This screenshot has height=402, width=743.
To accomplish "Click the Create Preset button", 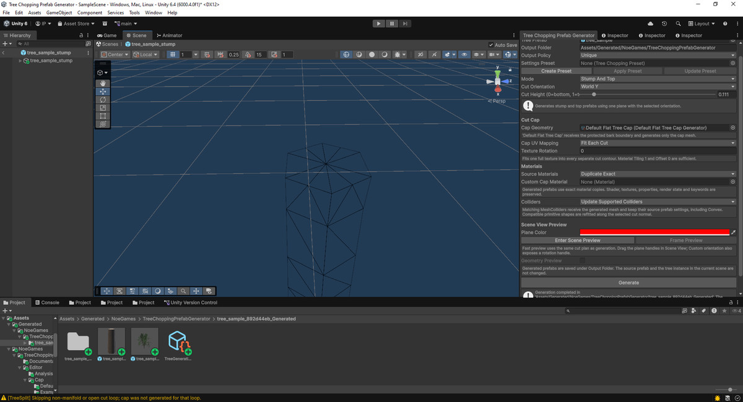I will coord(556,71).
